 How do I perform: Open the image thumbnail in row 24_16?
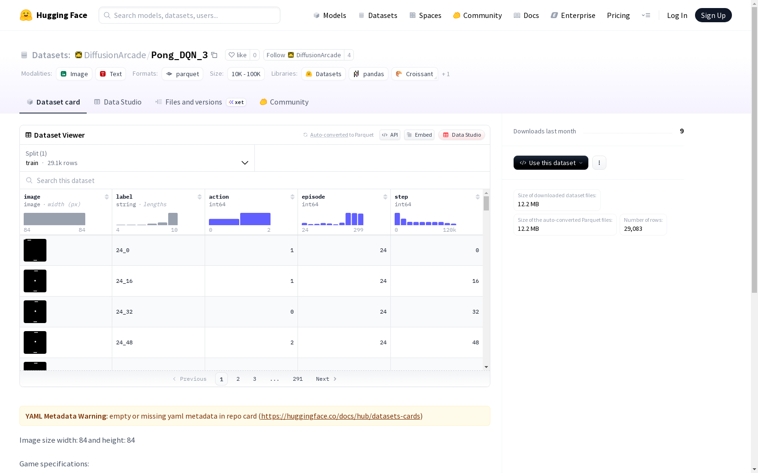click(x=35, y=281)
